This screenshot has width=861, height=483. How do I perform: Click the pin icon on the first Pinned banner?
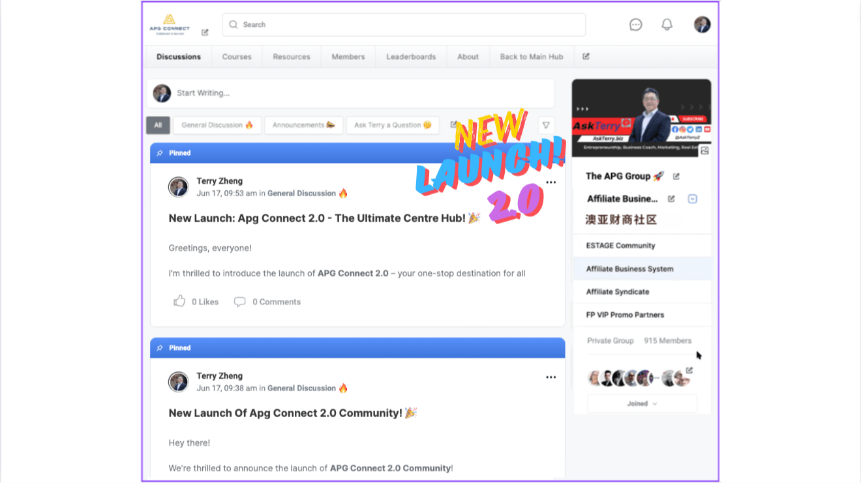coord(160,153)
